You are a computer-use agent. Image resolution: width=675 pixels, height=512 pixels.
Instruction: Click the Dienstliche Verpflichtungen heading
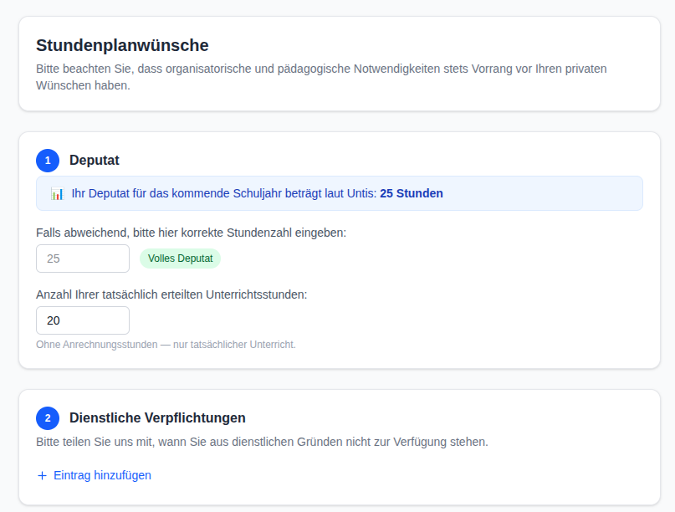[x=157, y=417]
